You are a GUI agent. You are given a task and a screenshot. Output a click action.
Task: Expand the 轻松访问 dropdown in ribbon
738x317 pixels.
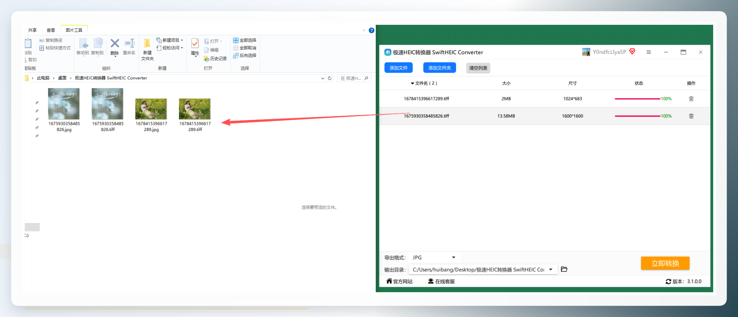click(182, 48)
